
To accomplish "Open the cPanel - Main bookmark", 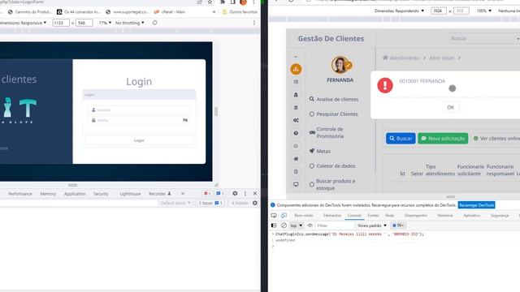I will point(170,12).
